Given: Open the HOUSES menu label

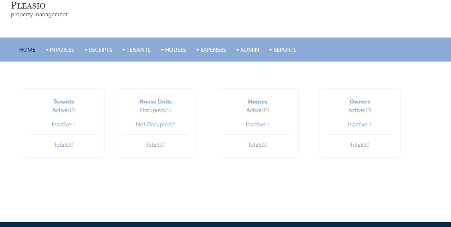Looking at the screenshot, I should pos(176,50).
